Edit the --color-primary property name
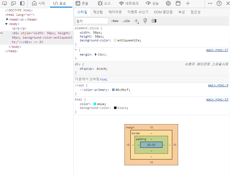230x175 pixels. click(x=94, y=90)
